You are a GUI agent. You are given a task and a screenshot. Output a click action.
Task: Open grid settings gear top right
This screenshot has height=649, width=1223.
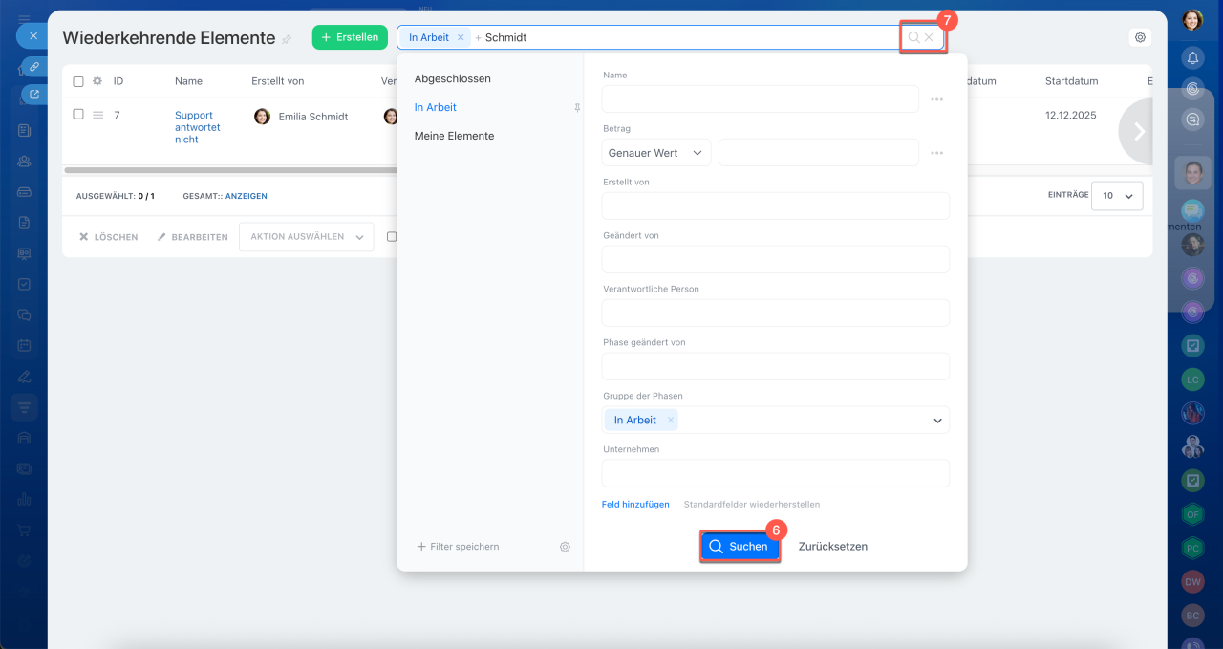point(1140,37)
